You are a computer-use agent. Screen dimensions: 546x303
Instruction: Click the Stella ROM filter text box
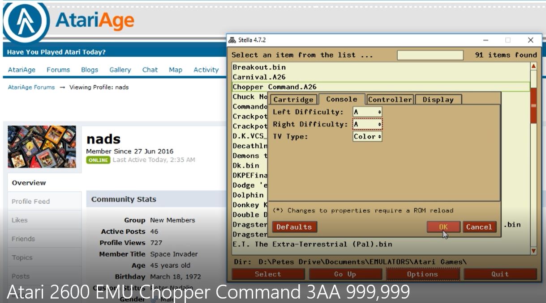coord(430,55)
